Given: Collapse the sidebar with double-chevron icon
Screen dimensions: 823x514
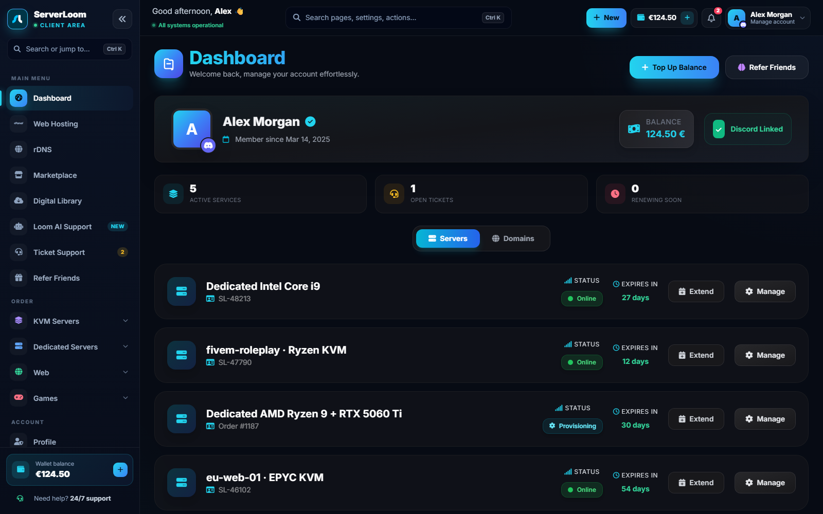Looking at the screenshot, I should 122,19.
